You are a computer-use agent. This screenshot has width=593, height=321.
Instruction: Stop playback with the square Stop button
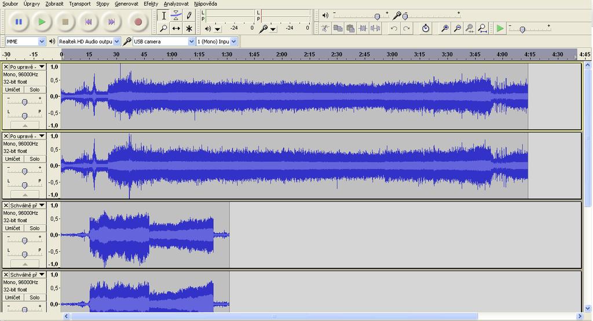point(65,22)
